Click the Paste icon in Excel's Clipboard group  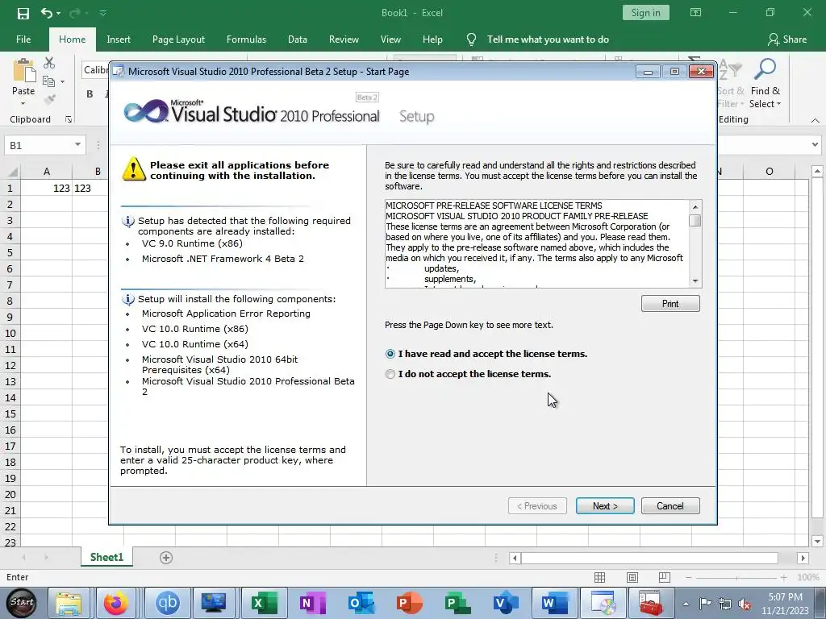pos(23,71)
